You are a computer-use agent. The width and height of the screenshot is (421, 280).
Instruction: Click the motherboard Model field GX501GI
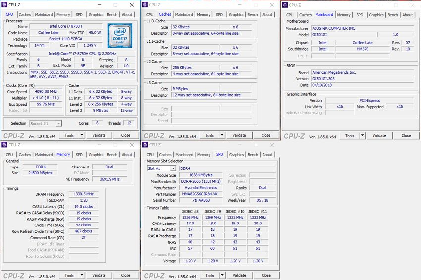tap(343, 35)
